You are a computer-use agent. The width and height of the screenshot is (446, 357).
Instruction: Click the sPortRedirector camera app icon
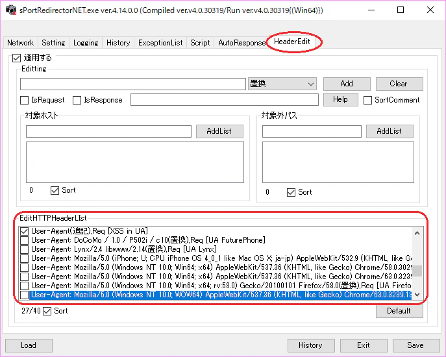tap(11, 10)
